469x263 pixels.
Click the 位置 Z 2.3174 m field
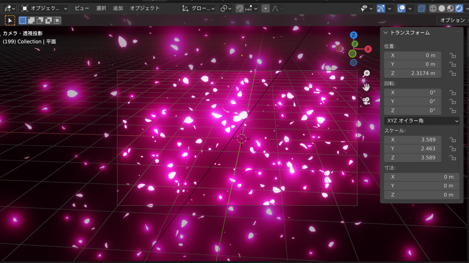point(412,73)
